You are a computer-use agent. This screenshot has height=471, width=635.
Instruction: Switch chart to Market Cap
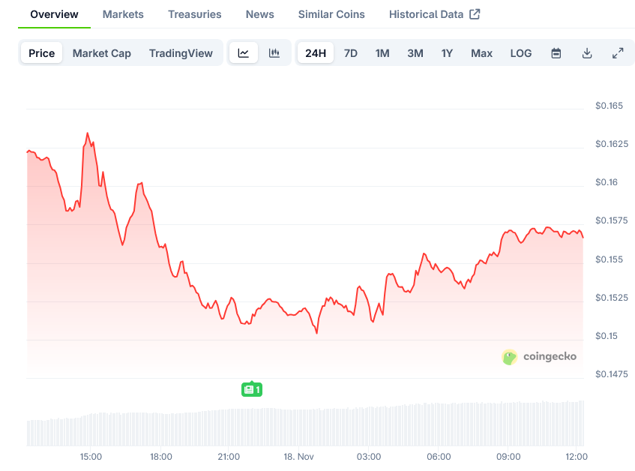[x=102, y=53]
